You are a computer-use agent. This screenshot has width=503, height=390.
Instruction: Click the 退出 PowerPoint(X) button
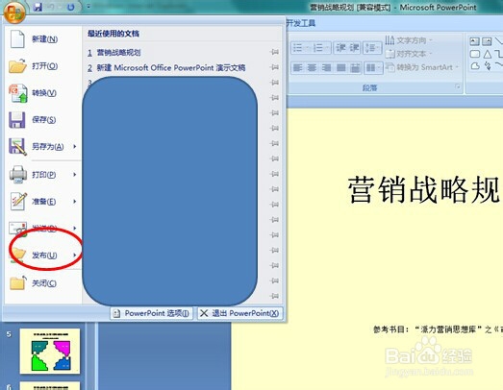(x=240, y=313)
